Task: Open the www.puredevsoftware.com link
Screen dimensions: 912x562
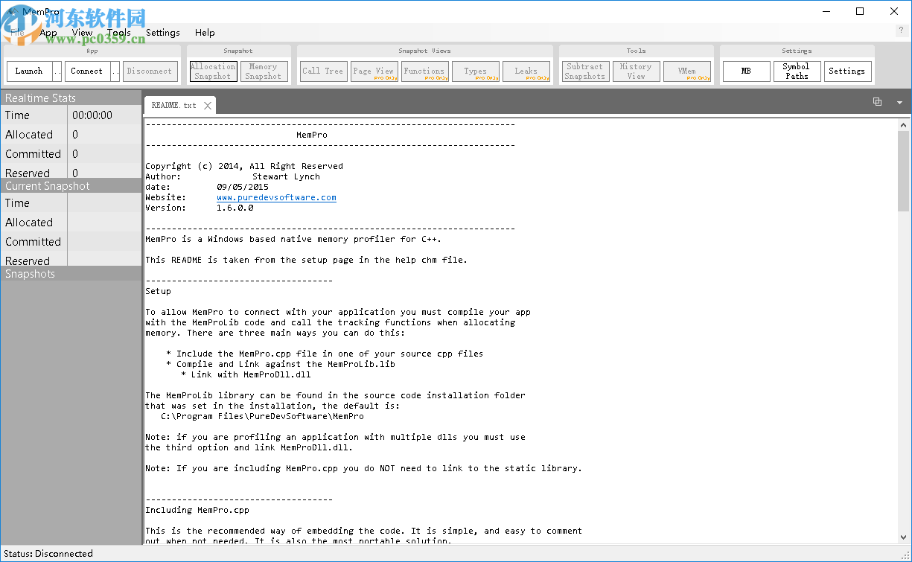Action: point(276,197)
